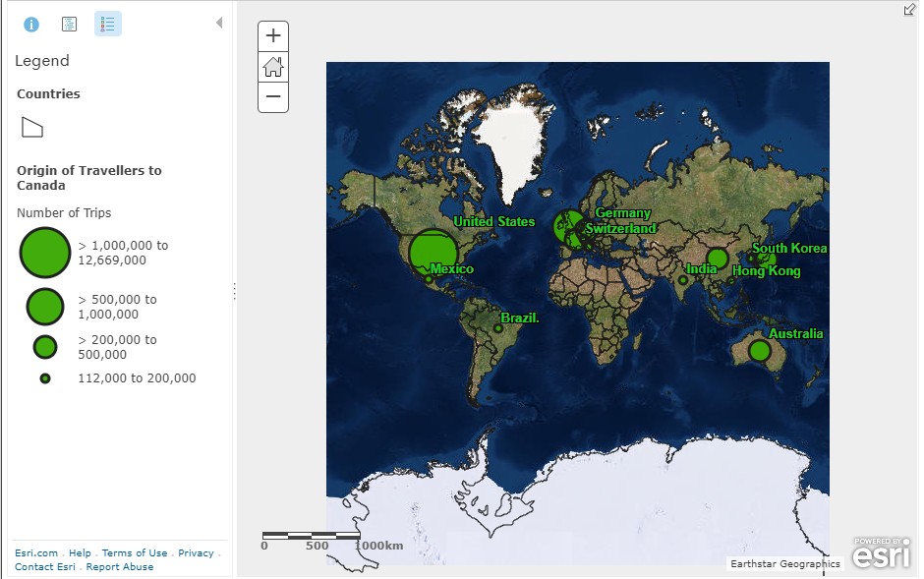Image resolution: width=924 pixels, height=579 pixels.
Task: Show the Legend panel icon
Action: click(x=107, y=24)
